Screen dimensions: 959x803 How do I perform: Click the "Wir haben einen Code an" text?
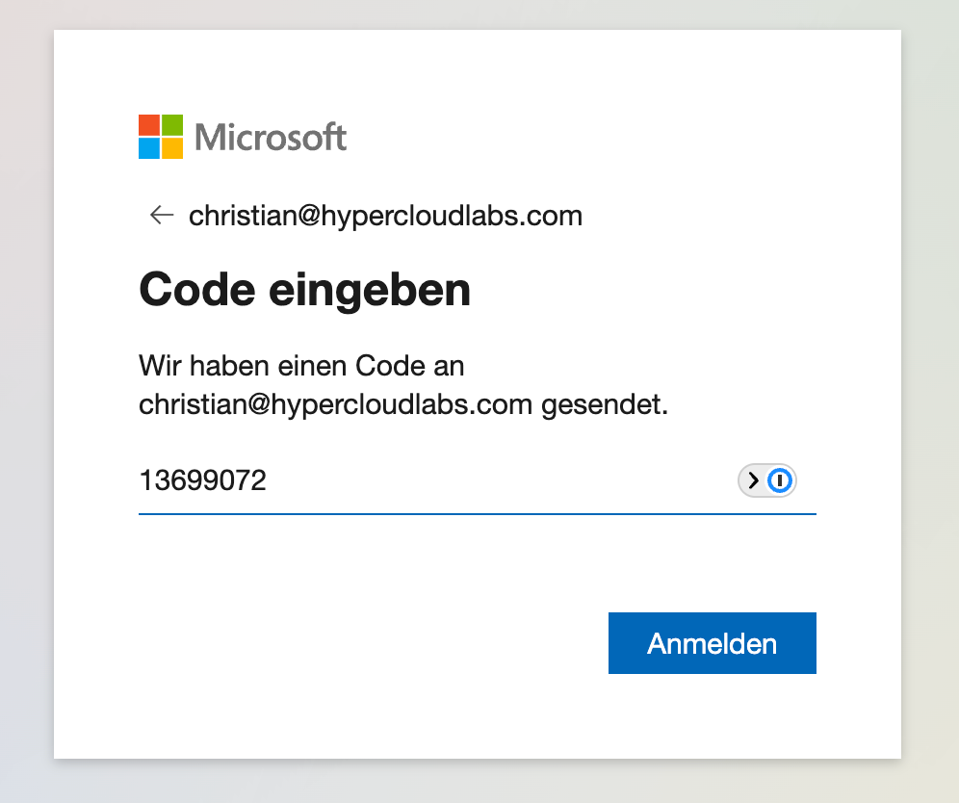301,366
